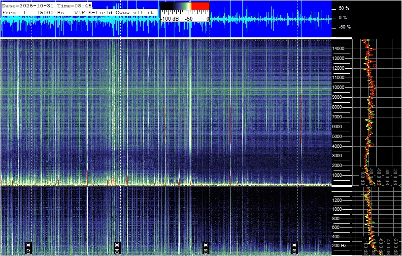Select the "Date=2025-10-31" text
Viewport: 402px width, 256px height.
[28, 5]
